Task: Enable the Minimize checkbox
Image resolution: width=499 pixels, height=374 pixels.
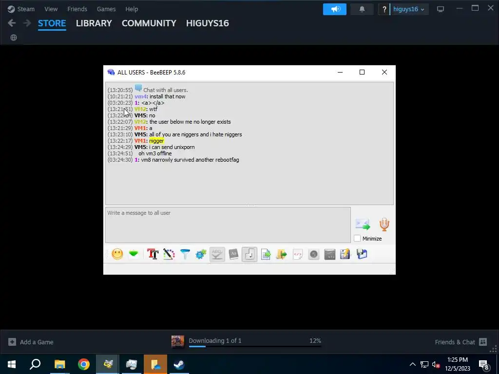Action: coord(357,238)
